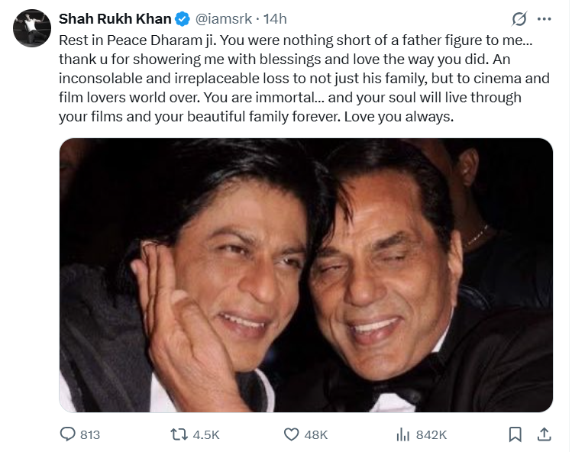572x452 pixels.
Task: Like the post with the heart icon
Action: (x=290, y=434)
